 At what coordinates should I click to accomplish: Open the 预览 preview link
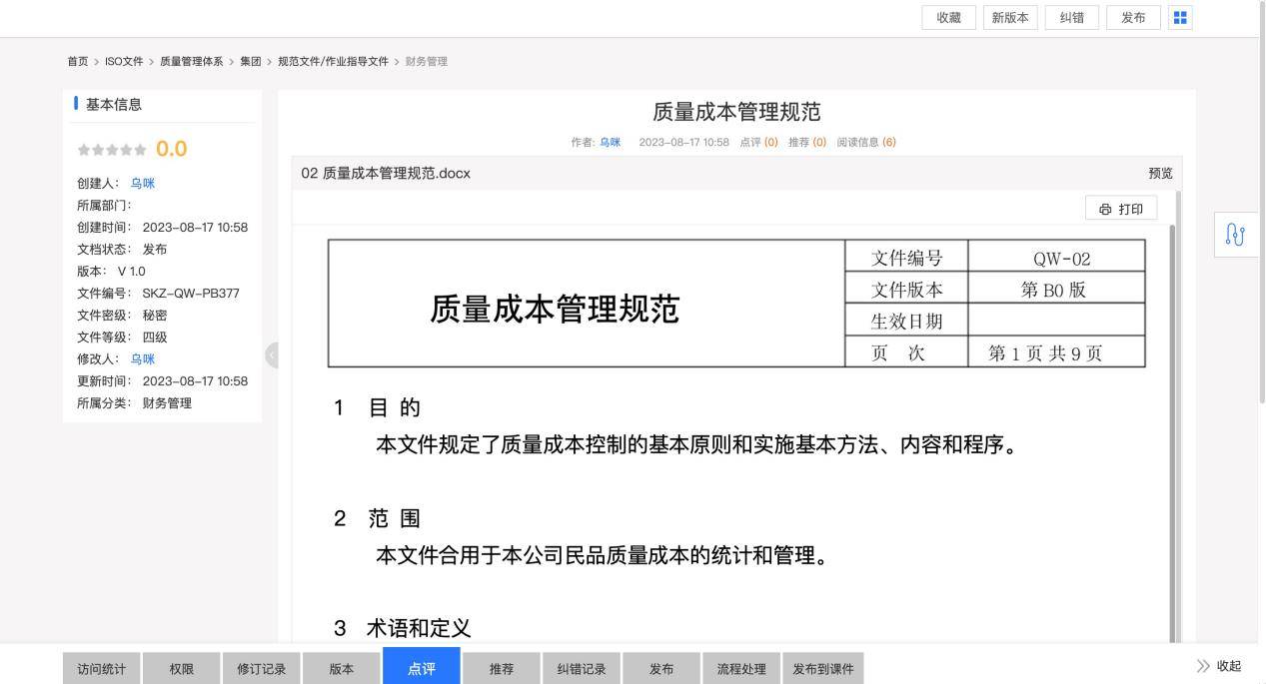[1160, 173]
